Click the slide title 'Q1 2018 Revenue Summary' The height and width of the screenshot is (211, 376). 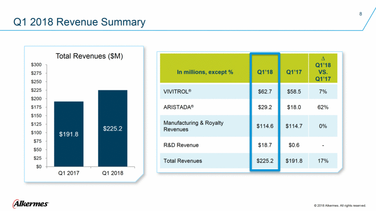tap(79, 22)
